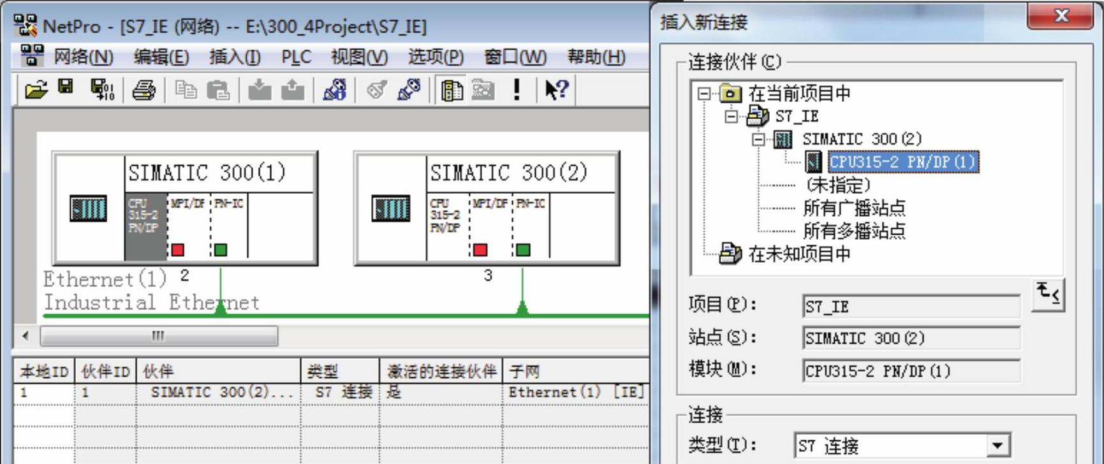Click the 伙伴ID column header
This screenshot has height=464, width=1104.
pos(106,371)
